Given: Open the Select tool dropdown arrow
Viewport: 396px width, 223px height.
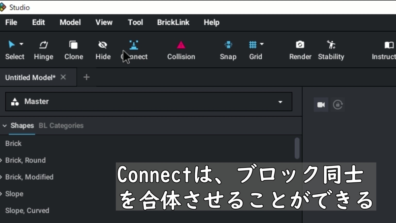Looking at the screenshot, I should [x=21, y=44].
